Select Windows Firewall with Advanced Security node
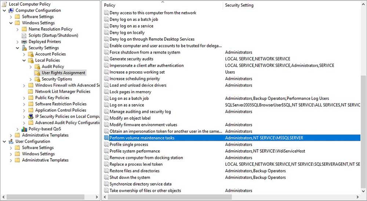 (67, 85)
